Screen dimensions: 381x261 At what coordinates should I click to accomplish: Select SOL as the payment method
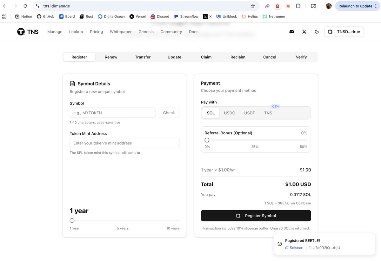point(211,113)
